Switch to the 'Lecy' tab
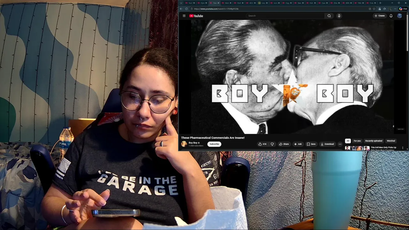This screenshot has width=409, height=230. (263, 3)
